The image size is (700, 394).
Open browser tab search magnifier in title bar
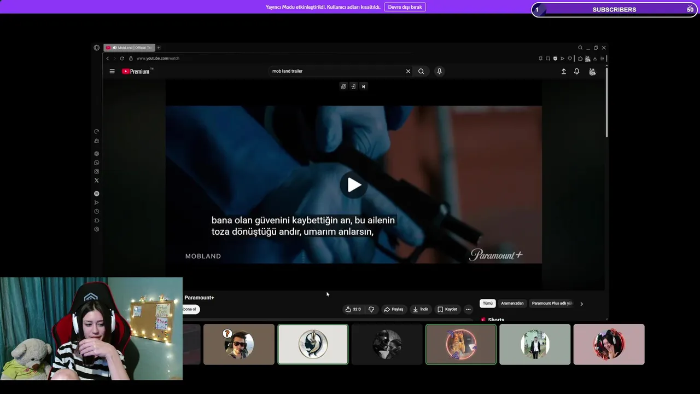click(580, 48)
